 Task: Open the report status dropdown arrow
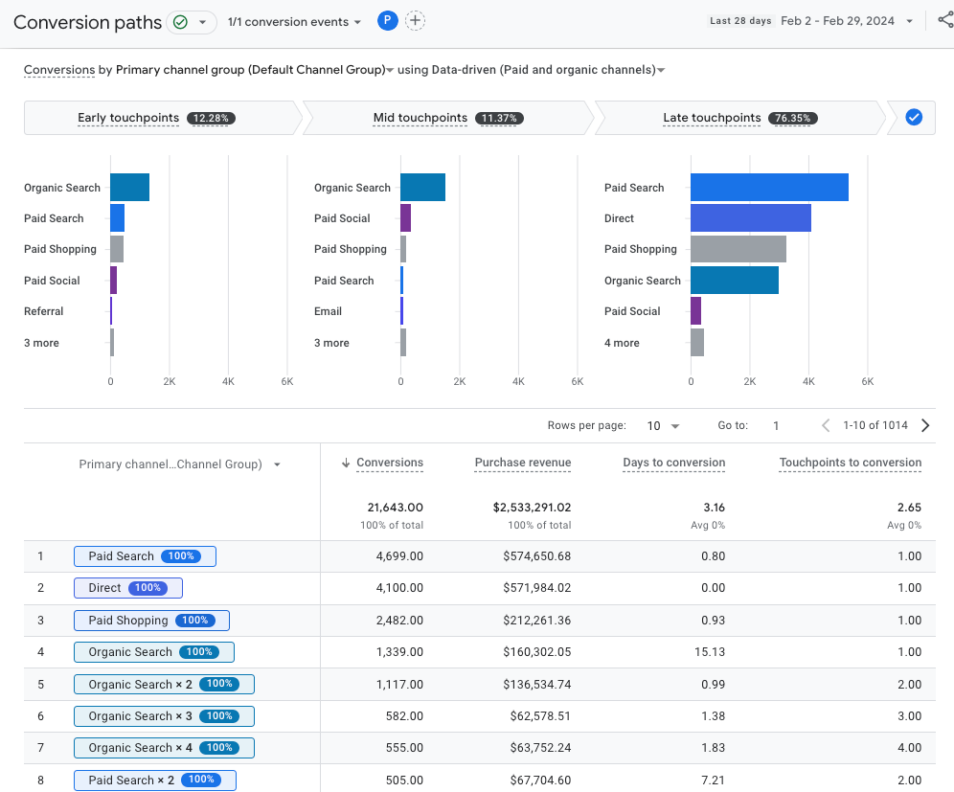tap(203, 23)
